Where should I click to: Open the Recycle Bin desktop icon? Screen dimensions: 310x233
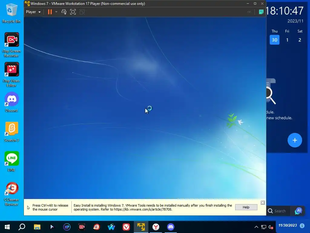12,13
